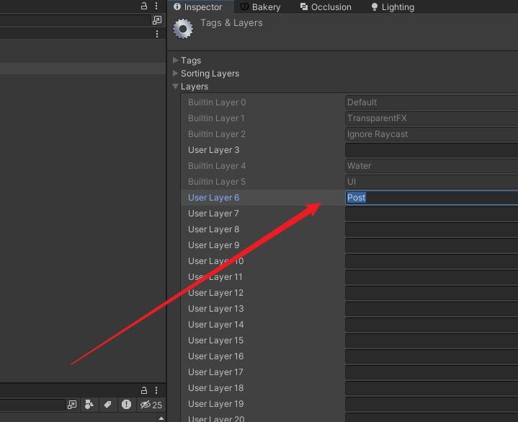Click the Builtin Layer 5 label

tap(217, 182)
